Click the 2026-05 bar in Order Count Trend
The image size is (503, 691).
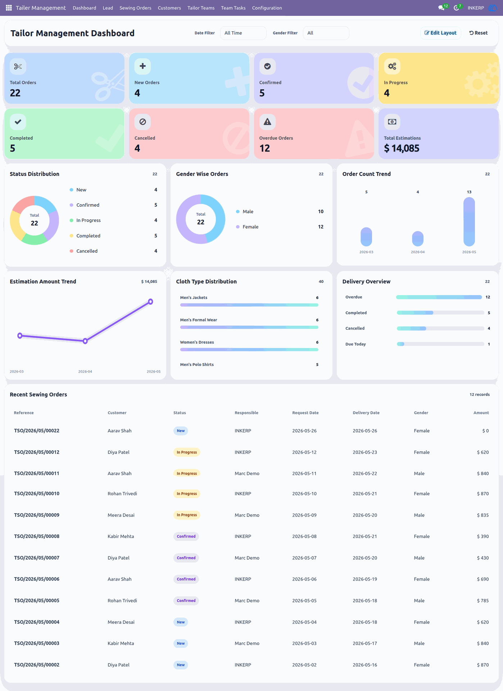pos(469,222)
